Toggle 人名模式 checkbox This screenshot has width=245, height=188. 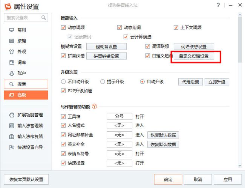click(63, 125)
